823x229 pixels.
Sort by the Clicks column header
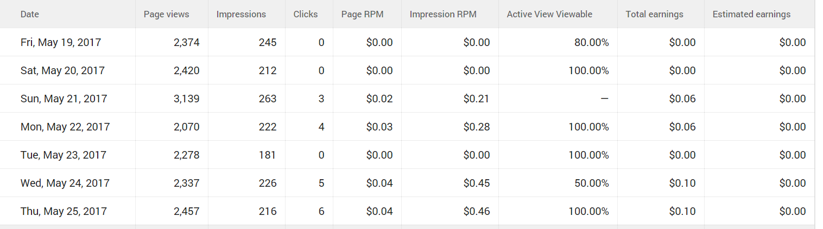[x=305, y=15]
